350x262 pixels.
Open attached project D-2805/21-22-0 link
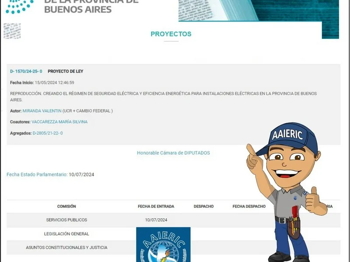click(x=48, y=133)
